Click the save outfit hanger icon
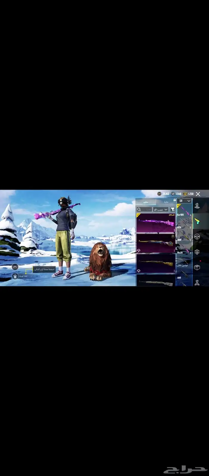209x476 pixels. [15, 276]
